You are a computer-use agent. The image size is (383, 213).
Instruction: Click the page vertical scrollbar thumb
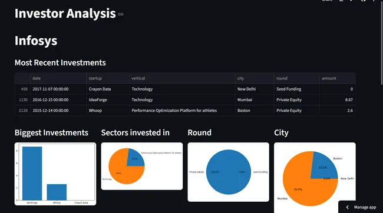382,42
